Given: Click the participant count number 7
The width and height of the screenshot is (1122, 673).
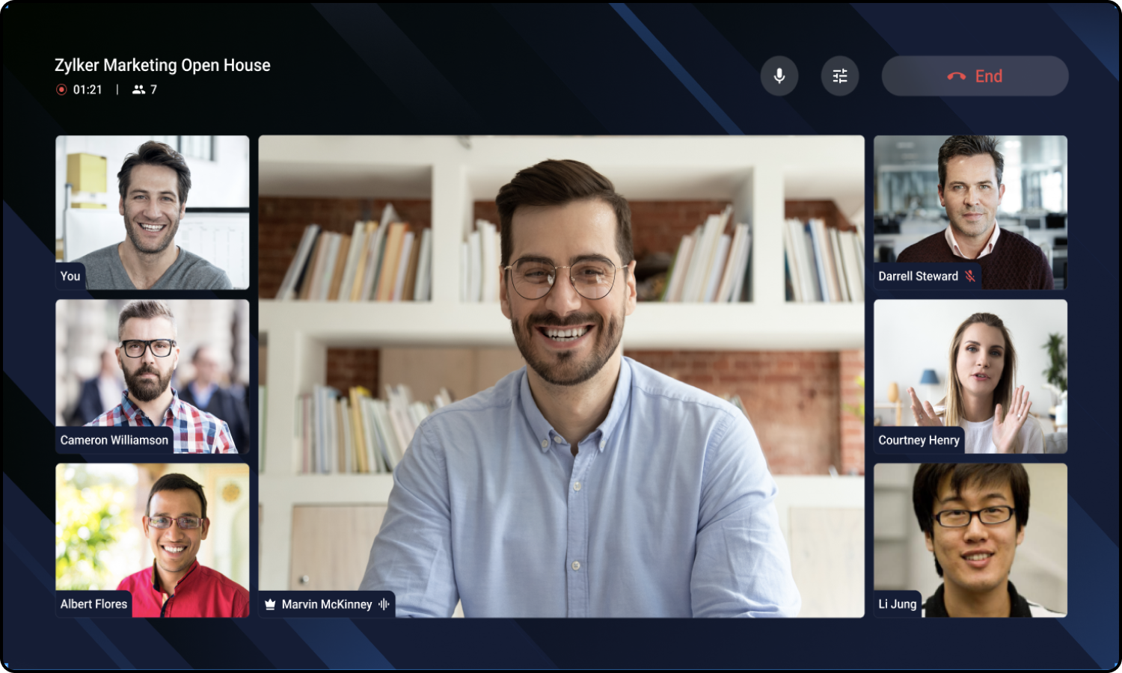Looking at the screenshot, I should pyautogui.click(x=153, y=90).
